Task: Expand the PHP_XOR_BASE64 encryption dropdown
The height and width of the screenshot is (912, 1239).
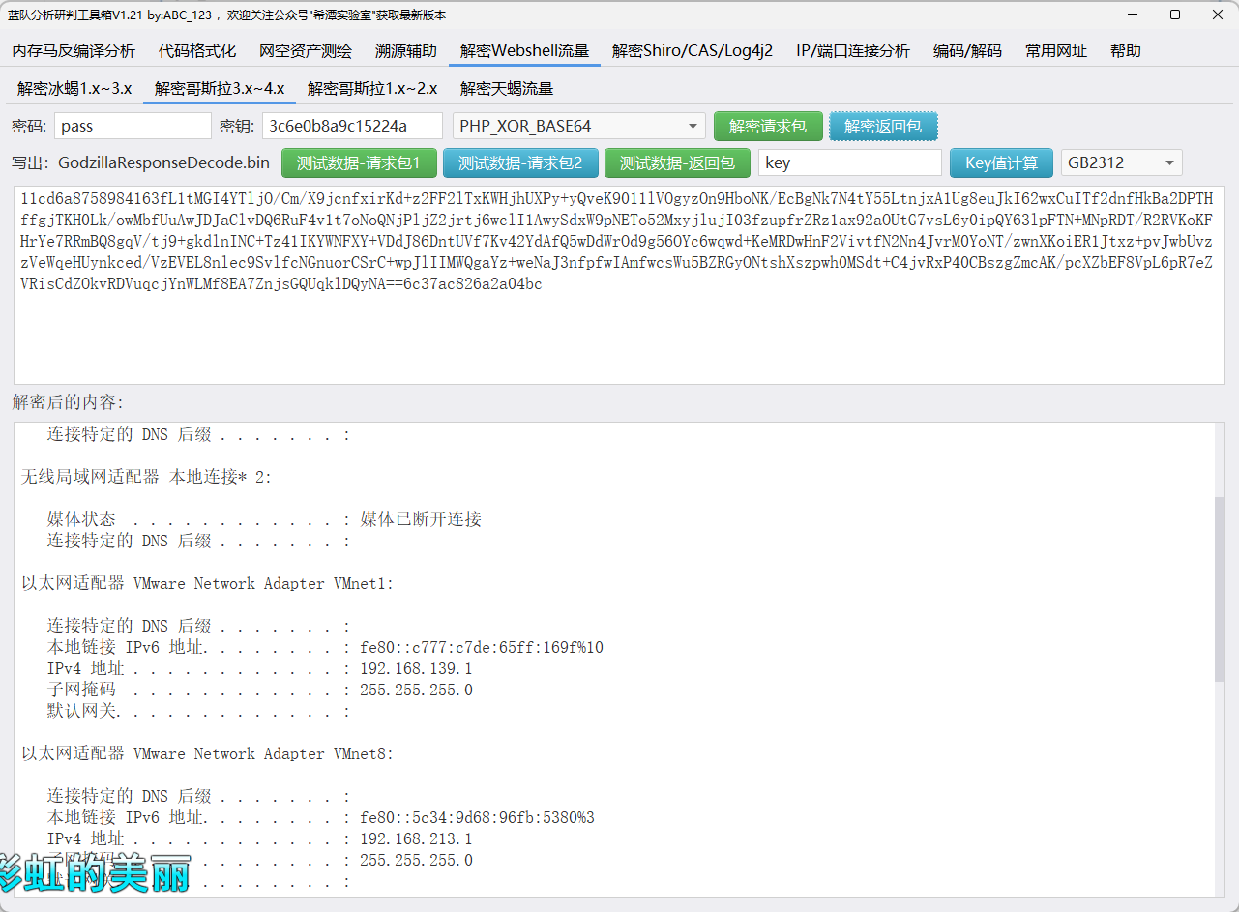Action: point(578,127)
